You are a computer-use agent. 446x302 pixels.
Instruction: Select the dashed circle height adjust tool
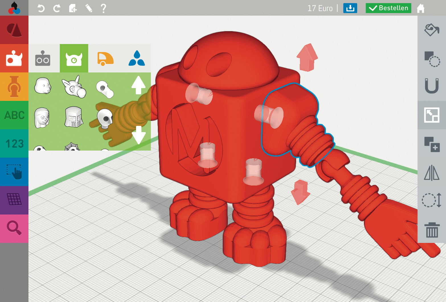click(x=432, y=200)
